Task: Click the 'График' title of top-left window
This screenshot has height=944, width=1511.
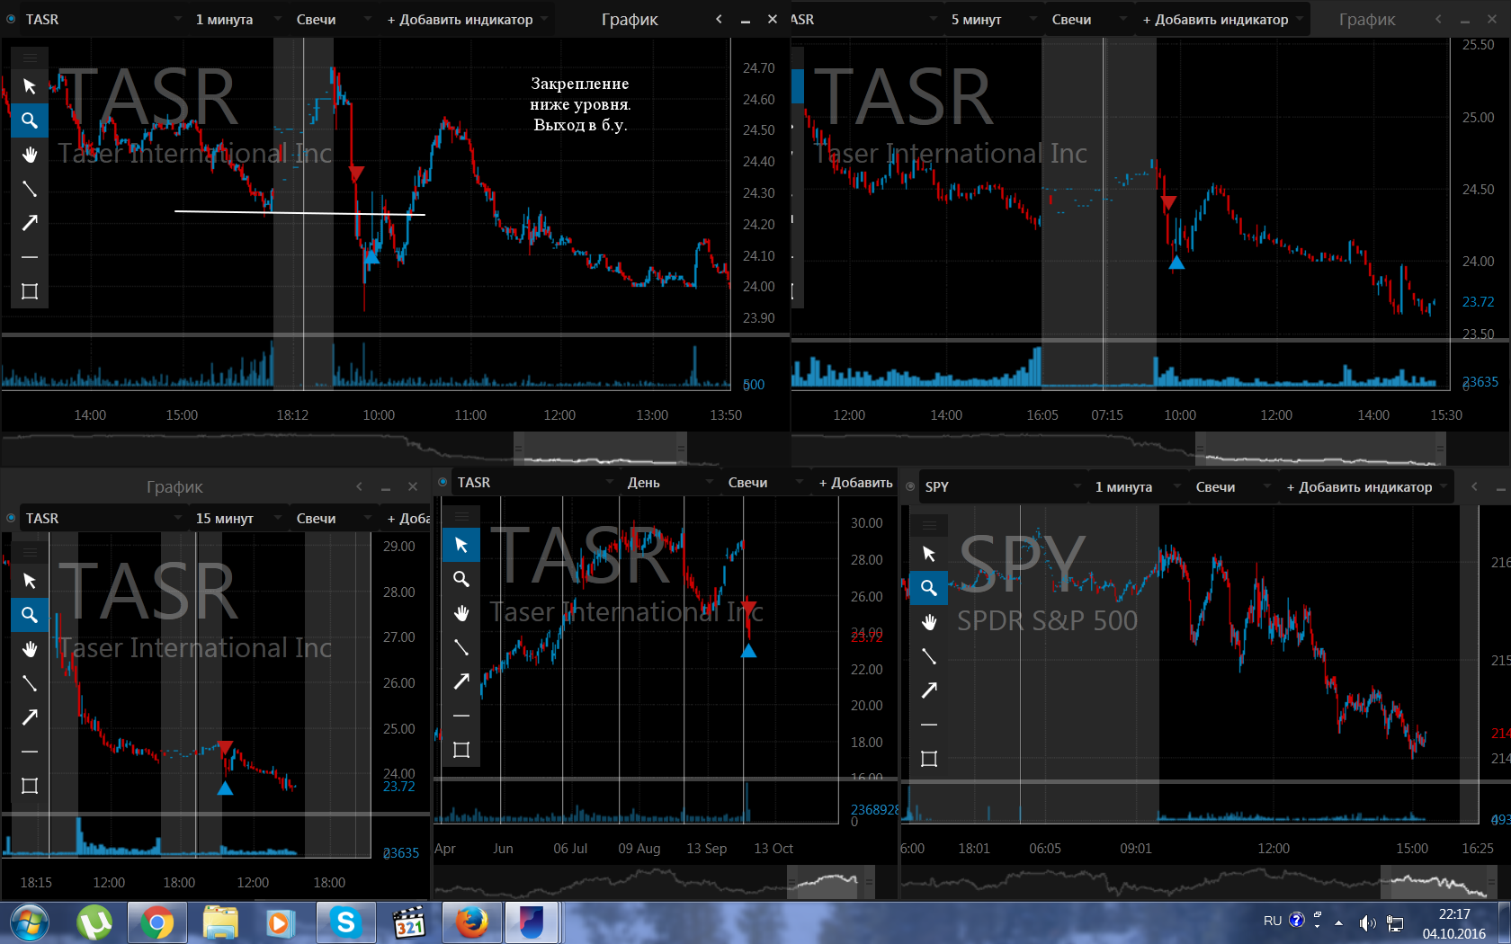Action: 630,19
